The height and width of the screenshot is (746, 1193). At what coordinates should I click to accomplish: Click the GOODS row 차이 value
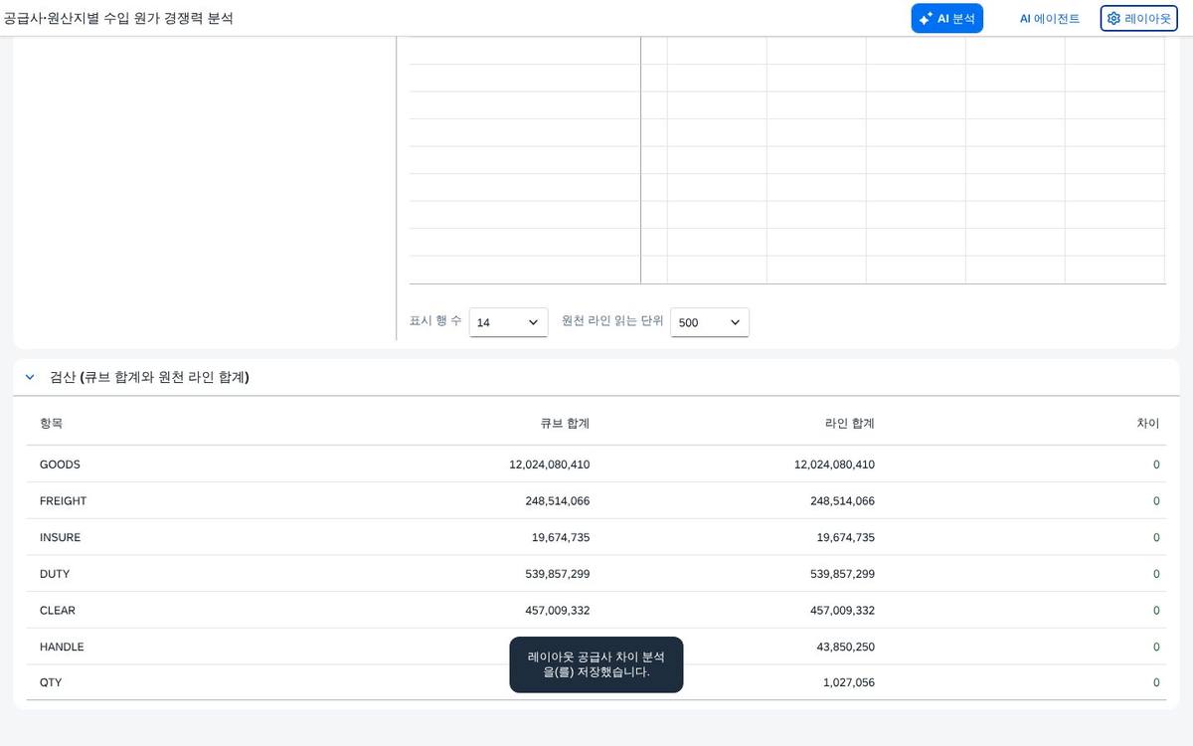pos(1156,465)
